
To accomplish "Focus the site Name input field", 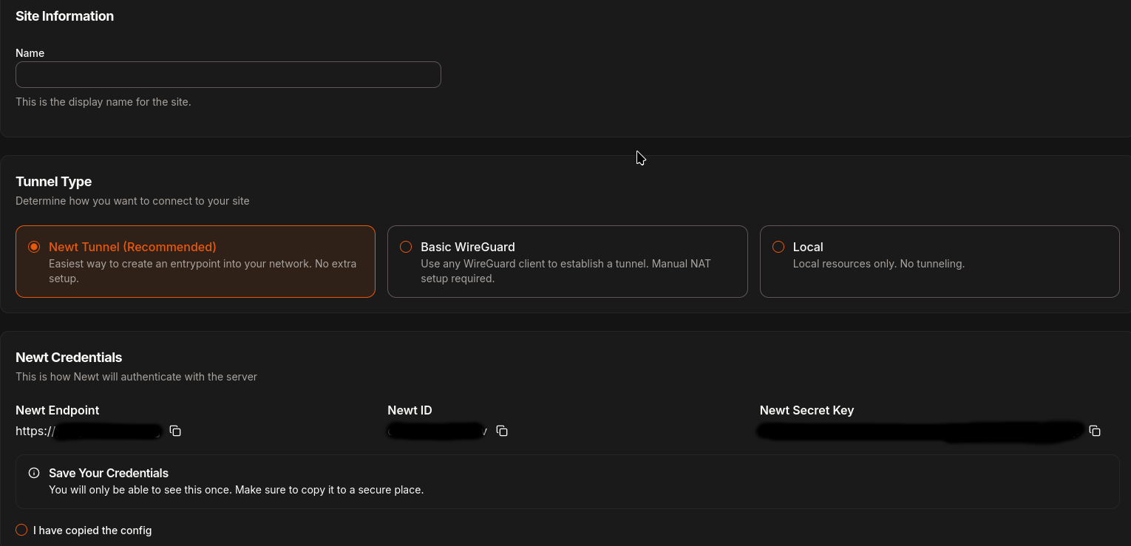I will pyautogui.click(x=228, y=75).
